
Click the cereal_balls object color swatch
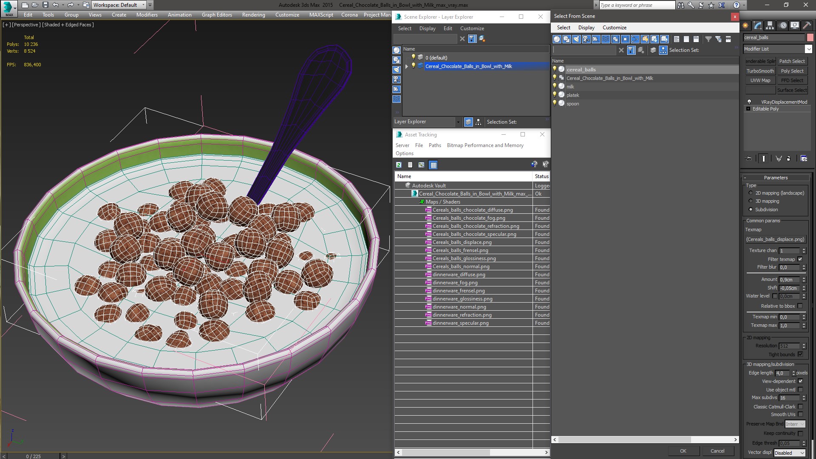click(810, 37)
